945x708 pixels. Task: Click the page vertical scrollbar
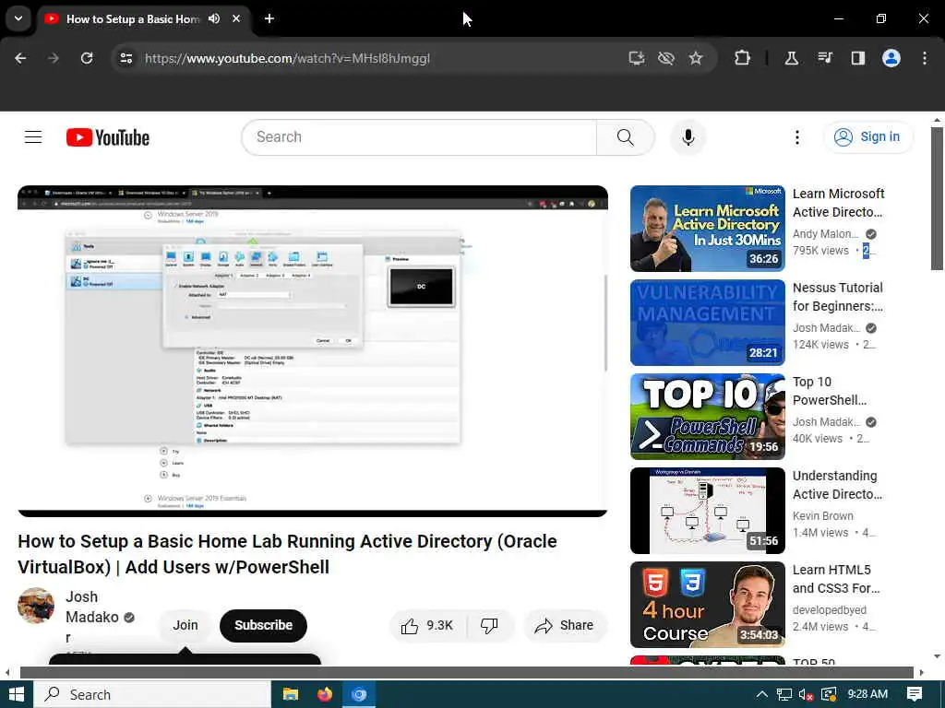click(937, 199)
